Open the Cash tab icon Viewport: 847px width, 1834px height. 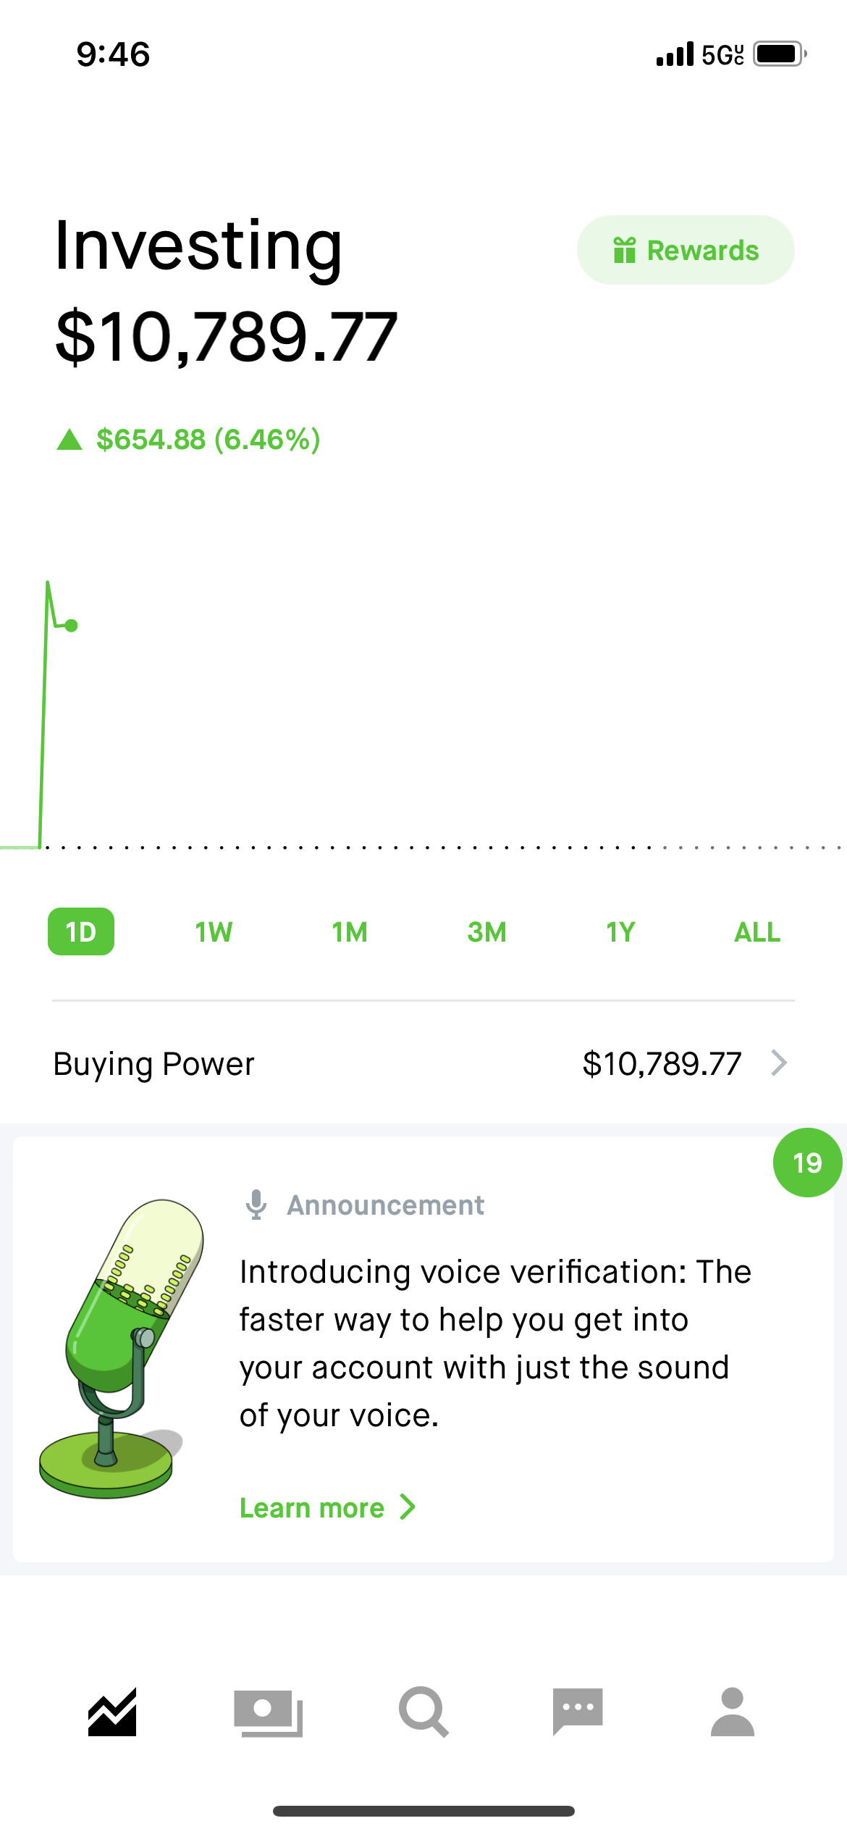click(x=268, y=1713)
